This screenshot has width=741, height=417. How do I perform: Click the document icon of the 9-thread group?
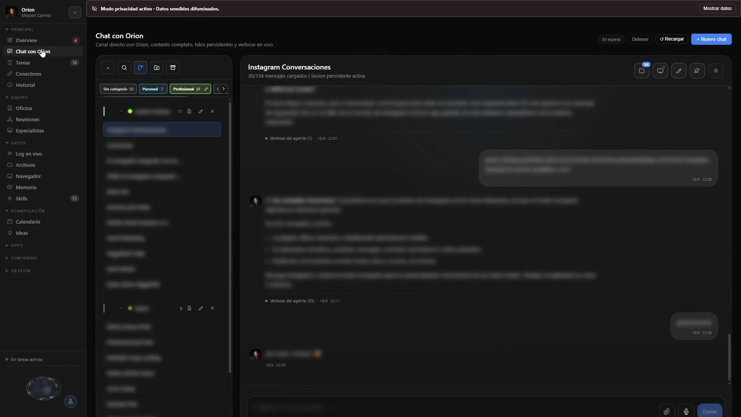[x=189, y=308]
